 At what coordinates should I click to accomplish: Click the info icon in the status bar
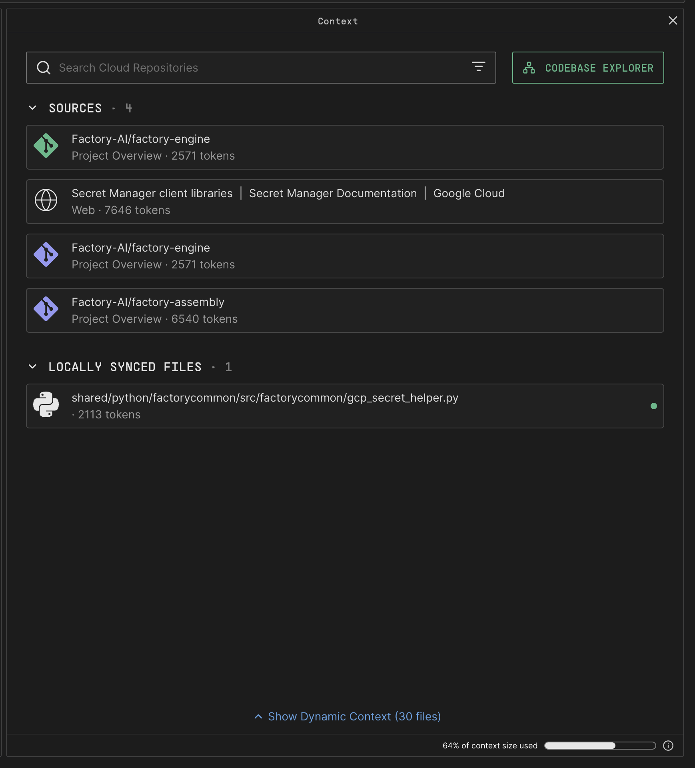tap(668, 746)
